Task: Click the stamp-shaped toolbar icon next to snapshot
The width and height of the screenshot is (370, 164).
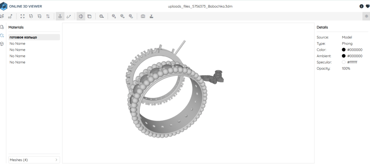Action: (x=151, y=16)
